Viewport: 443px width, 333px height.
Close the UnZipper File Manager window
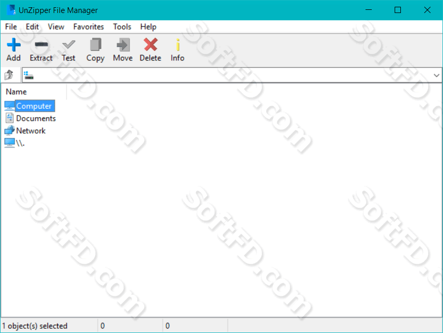[427, 10]
